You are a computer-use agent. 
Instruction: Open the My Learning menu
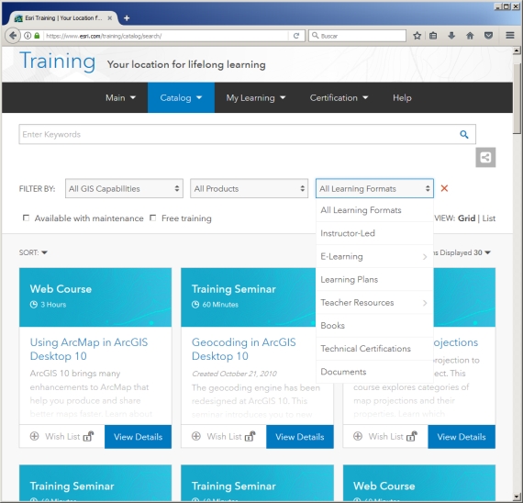(x=256, y=97)
